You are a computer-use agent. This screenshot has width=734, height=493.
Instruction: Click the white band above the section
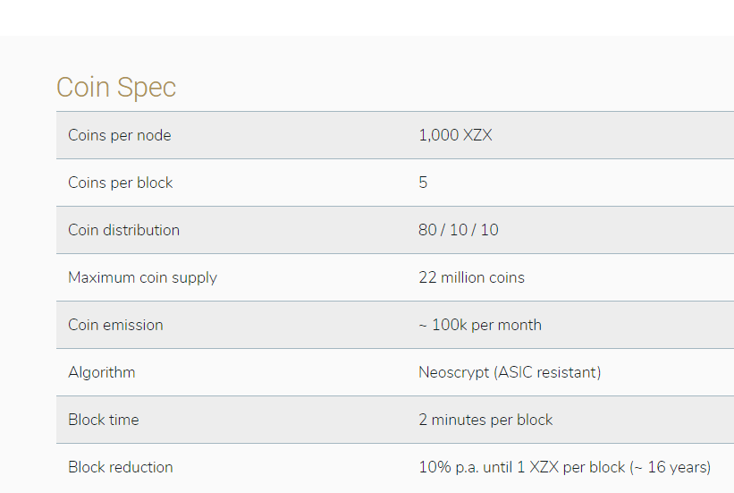[367, 18]
